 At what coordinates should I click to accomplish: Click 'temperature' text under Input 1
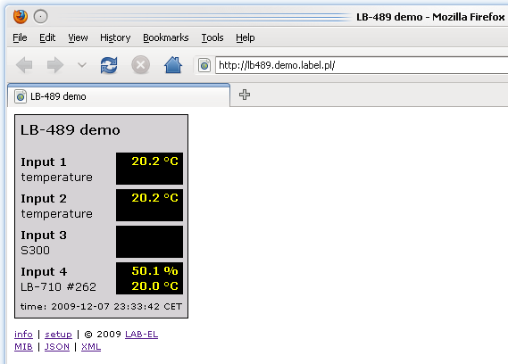point(57,178)
